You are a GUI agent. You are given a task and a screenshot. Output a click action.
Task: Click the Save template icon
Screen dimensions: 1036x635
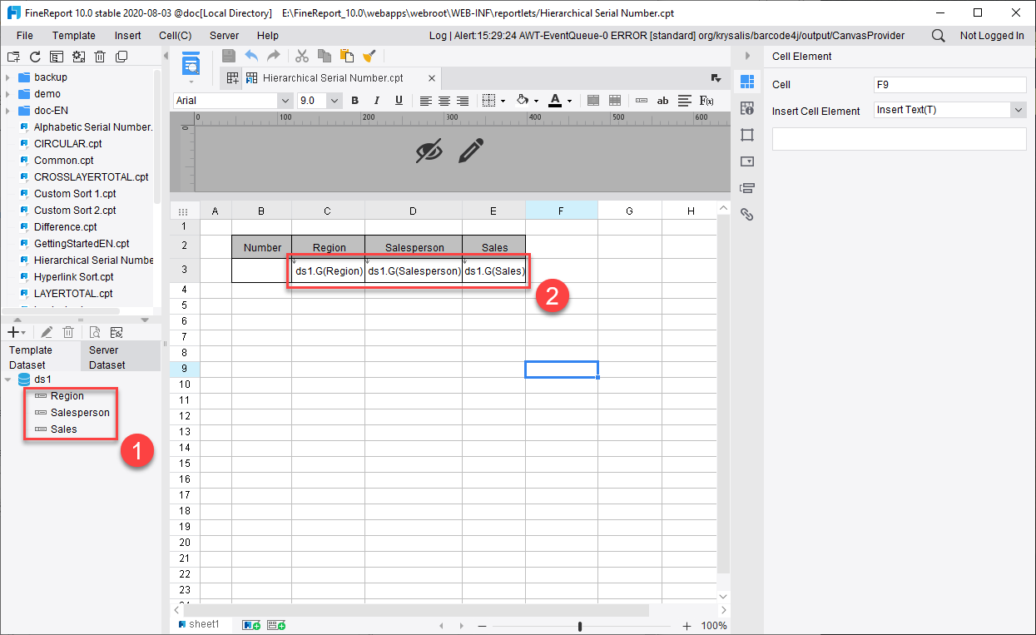click(229, 56)
